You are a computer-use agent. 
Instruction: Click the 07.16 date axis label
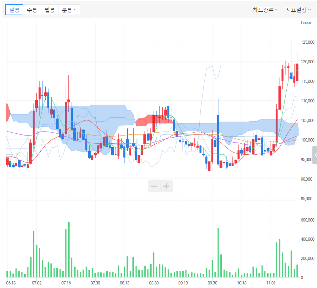66,283
